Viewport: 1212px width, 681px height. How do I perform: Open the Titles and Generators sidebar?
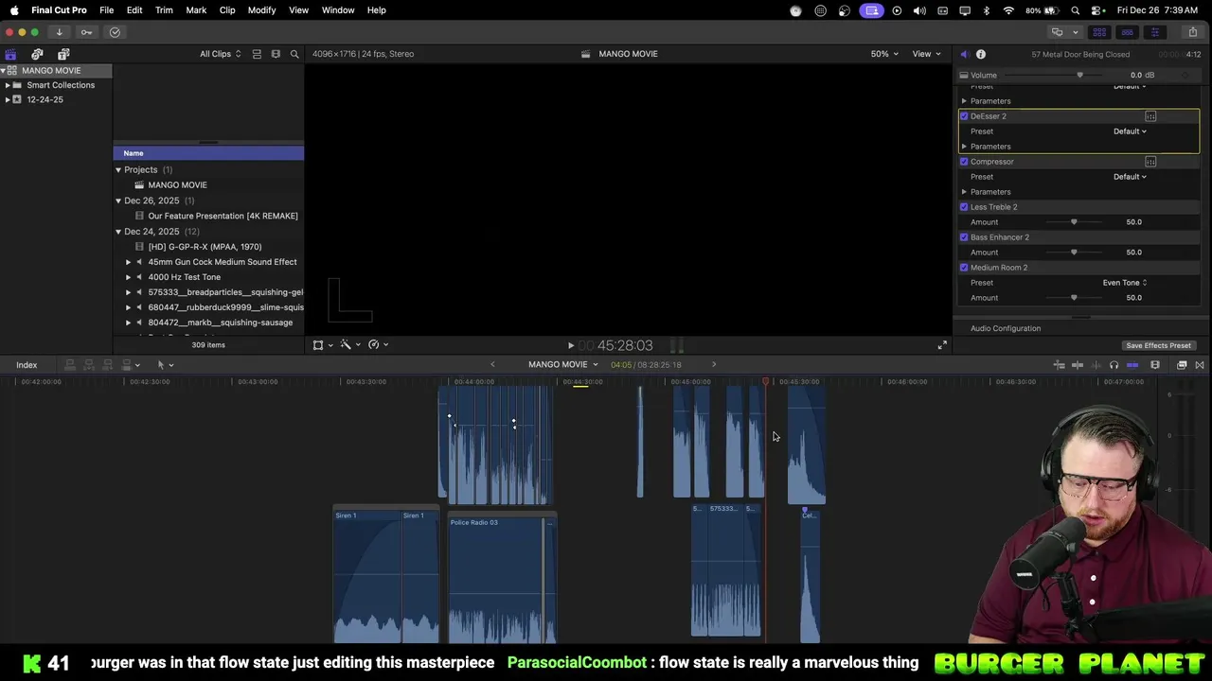pos(63,54)
